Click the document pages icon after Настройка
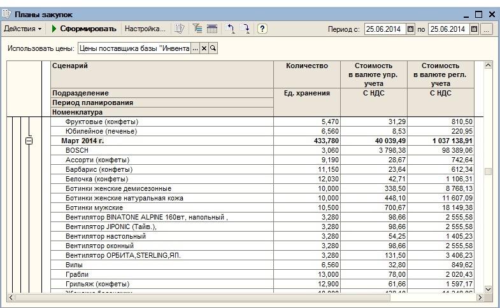The width and height of the screenshot is (500, 308). coord(179,29)
